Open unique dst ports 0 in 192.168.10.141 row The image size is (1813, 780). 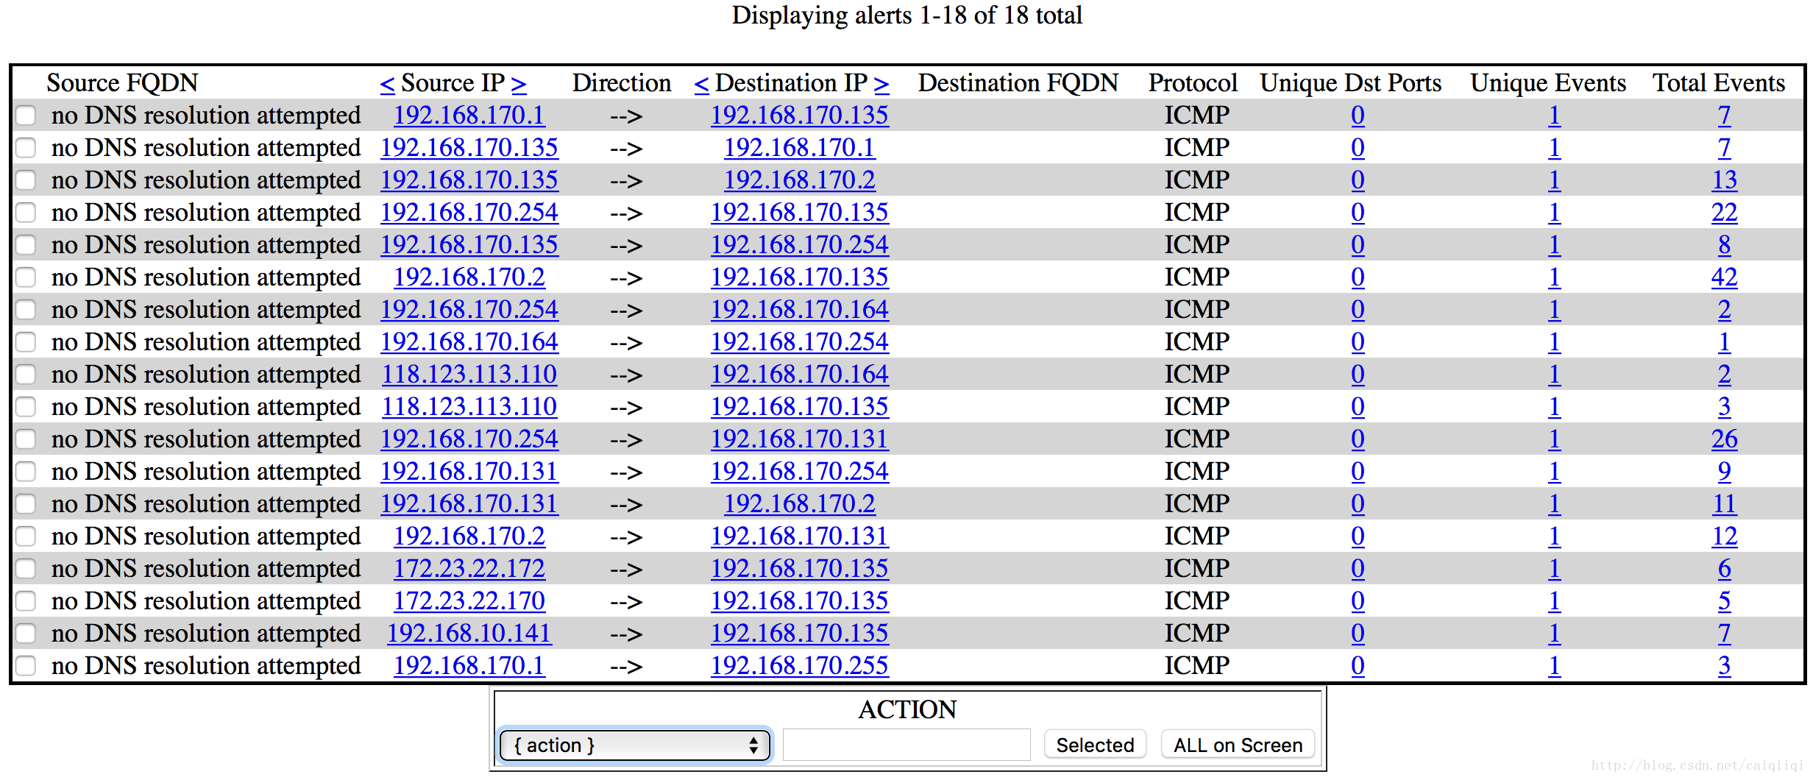tap(1358, 634)
